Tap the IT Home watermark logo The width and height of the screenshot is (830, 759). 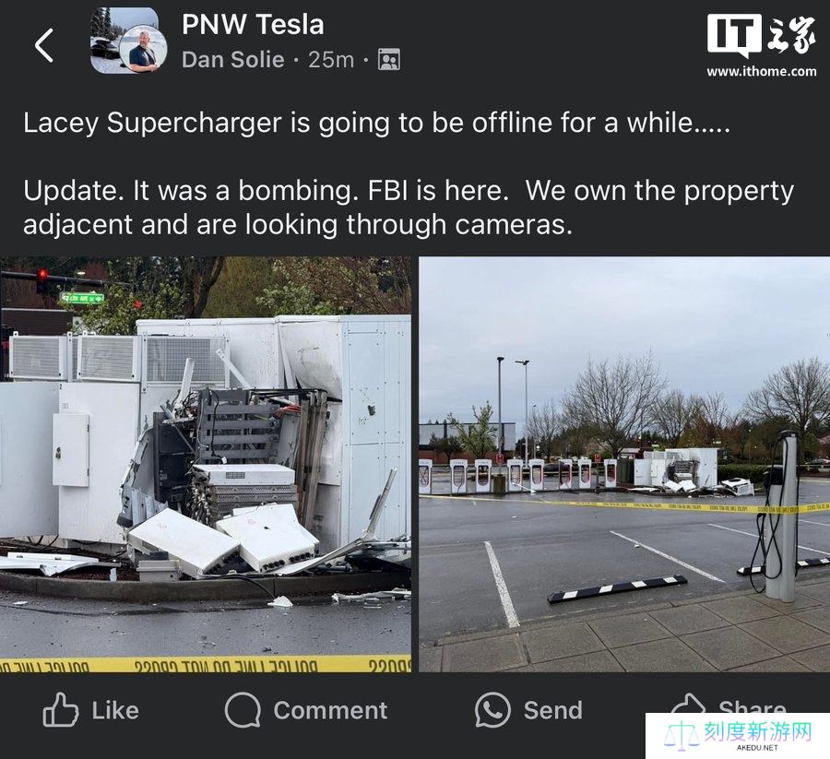pos(761,35)
